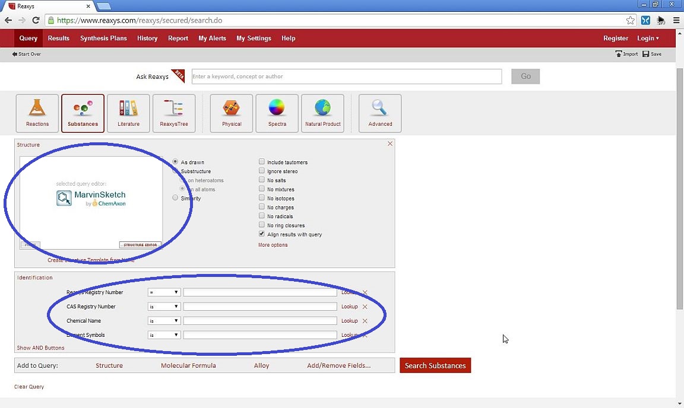684x408 pixels.
Task: Open the Literature search icon
Action: (128, 113)
